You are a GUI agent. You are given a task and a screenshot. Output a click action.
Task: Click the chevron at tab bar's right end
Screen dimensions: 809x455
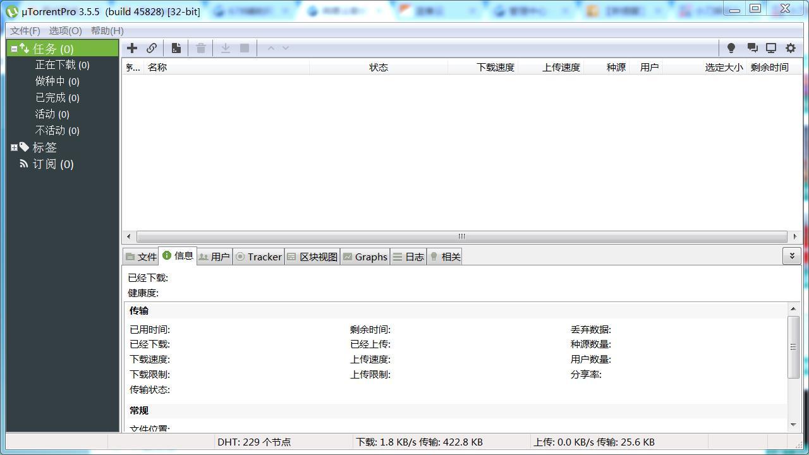[x=792, y=256]
